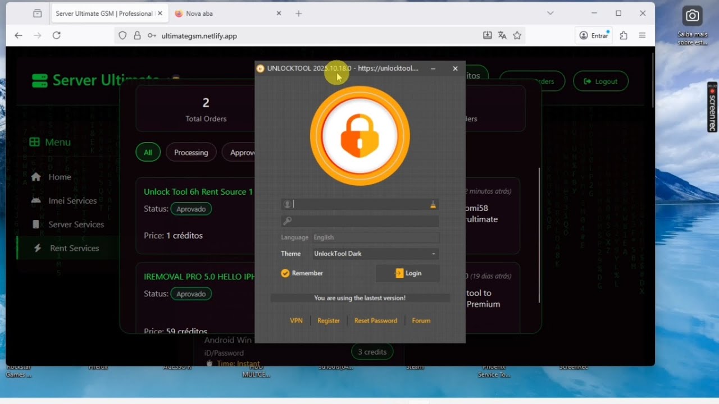Click the translate page icon
The image size is (719, 404).
click(502, 35)
